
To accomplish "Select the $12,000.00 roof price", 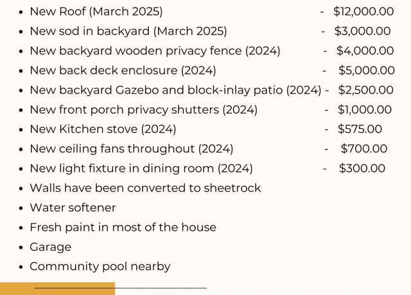I will click(363, 12).
